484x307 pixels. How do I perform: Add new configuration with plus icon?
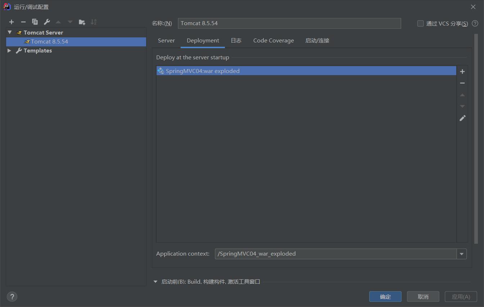coord(12,22)
